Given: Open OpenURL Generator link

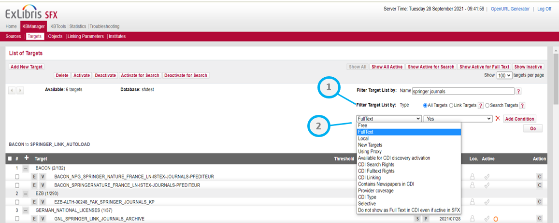Looking at the screenshot, I should (509, 9).
